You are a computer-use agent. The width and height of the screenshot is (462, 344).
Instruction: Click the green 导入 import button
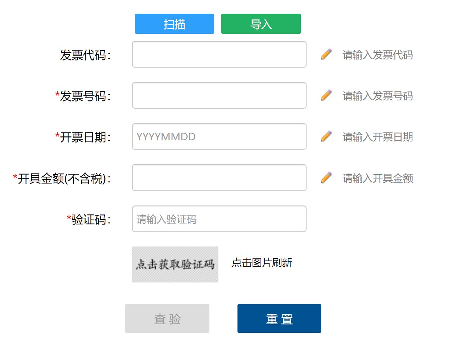pos(261,24)
